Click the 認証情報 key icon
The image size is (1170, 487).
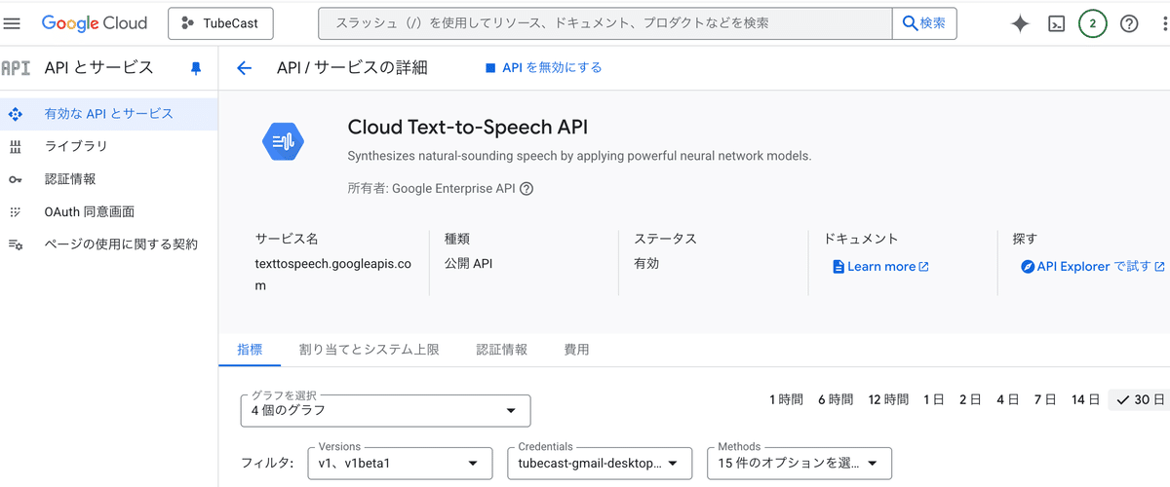(x=15, y=179)
